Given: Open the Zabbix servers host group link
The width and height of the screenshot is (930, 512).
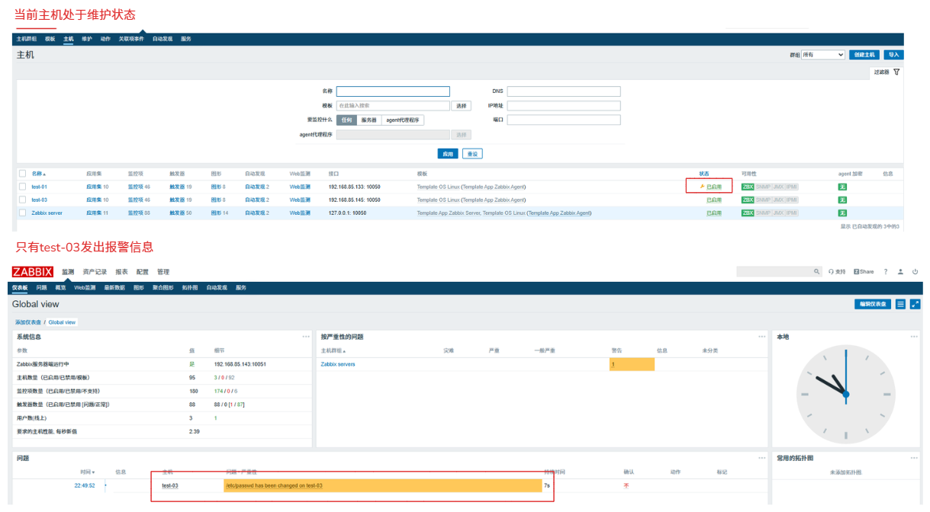Looking at the screenshot, I should pyautogui.click(x=338, y=364).
